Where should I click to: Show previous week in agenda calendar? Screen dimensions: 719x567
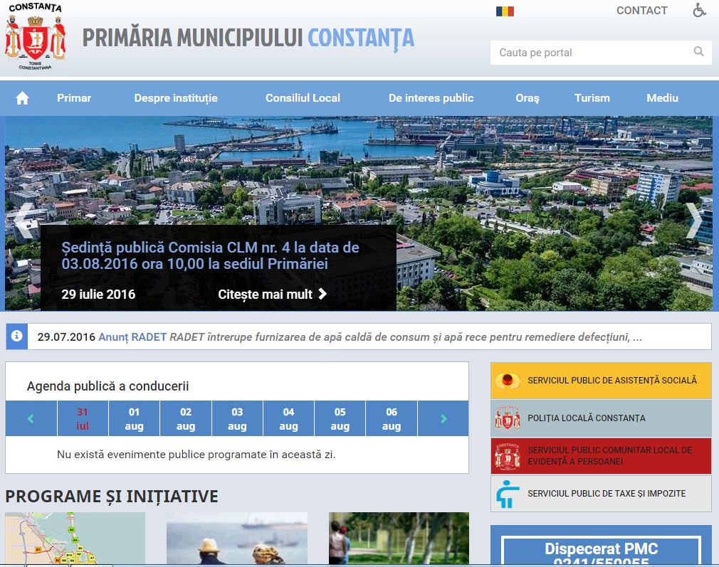pyautogui.click(x=31, y=418)
